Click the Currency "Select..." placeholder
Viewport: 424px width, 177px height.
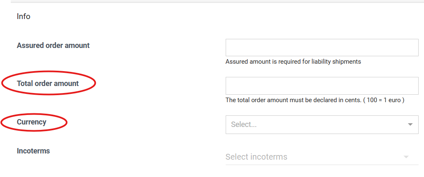[244, 124]
